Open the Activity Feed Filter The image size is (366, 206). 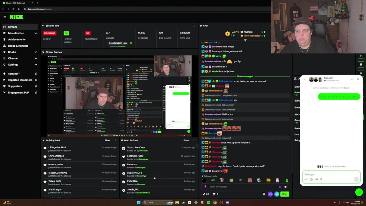107,140
